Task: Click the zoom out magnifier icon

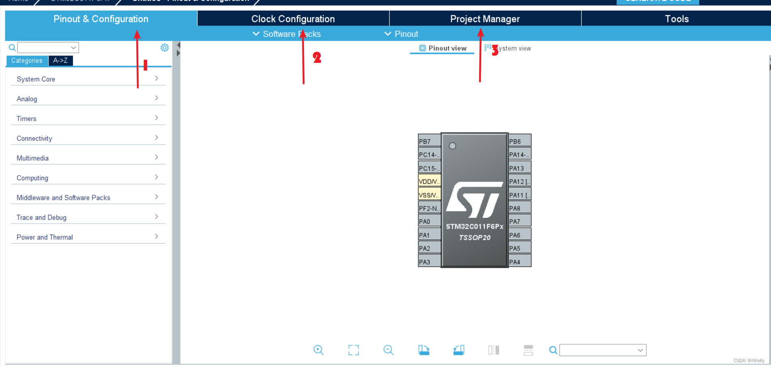Action: click(388, 350)
